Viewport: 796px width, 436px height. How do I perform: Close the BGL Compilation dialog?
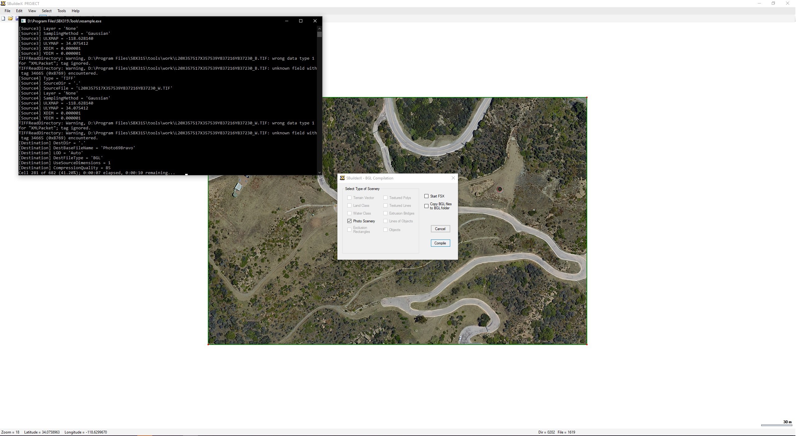pos(453,178)
